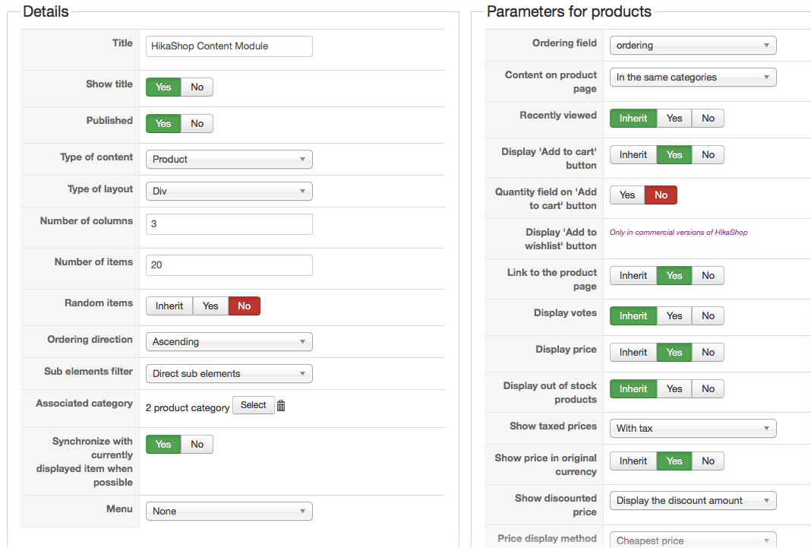Set Recently viewed to Yes
Screen dimensions: 811x548
(x=674, y=119)
